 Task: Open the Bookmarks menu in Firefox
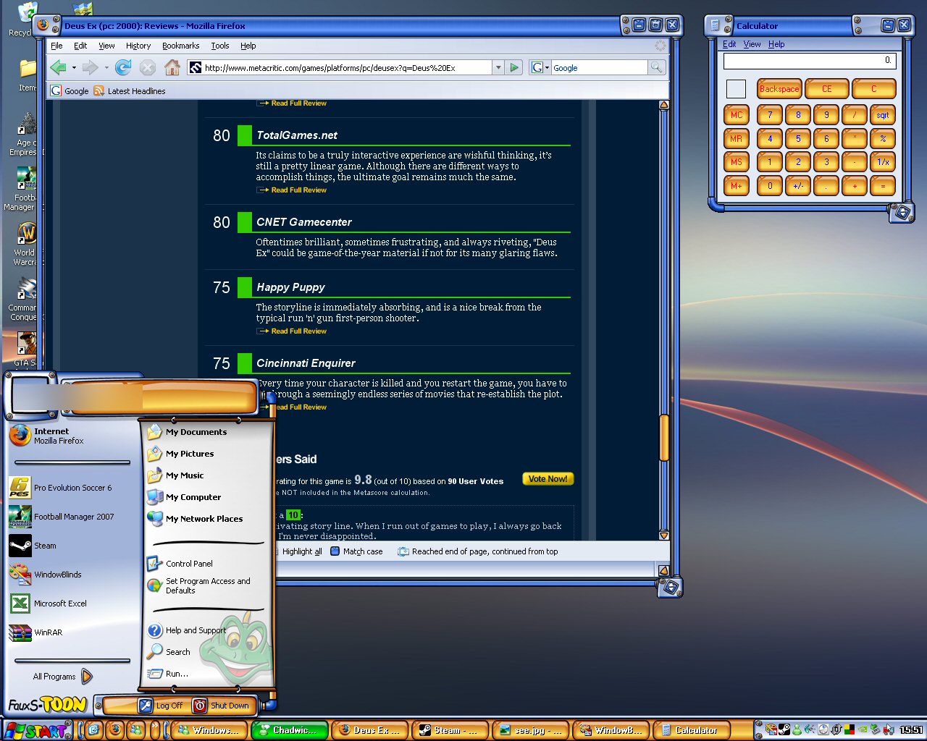coord(180,46)
